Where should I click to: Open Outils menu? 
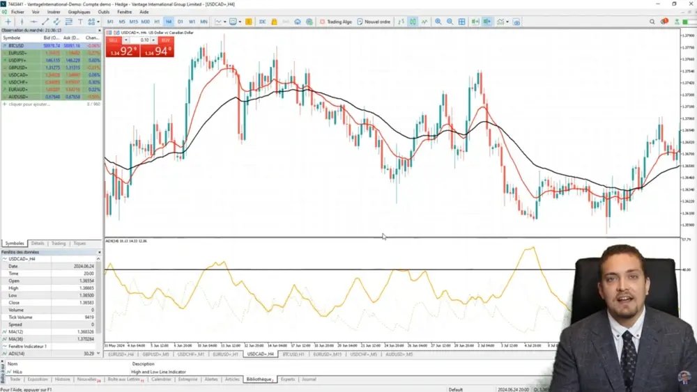pos(104,12)
